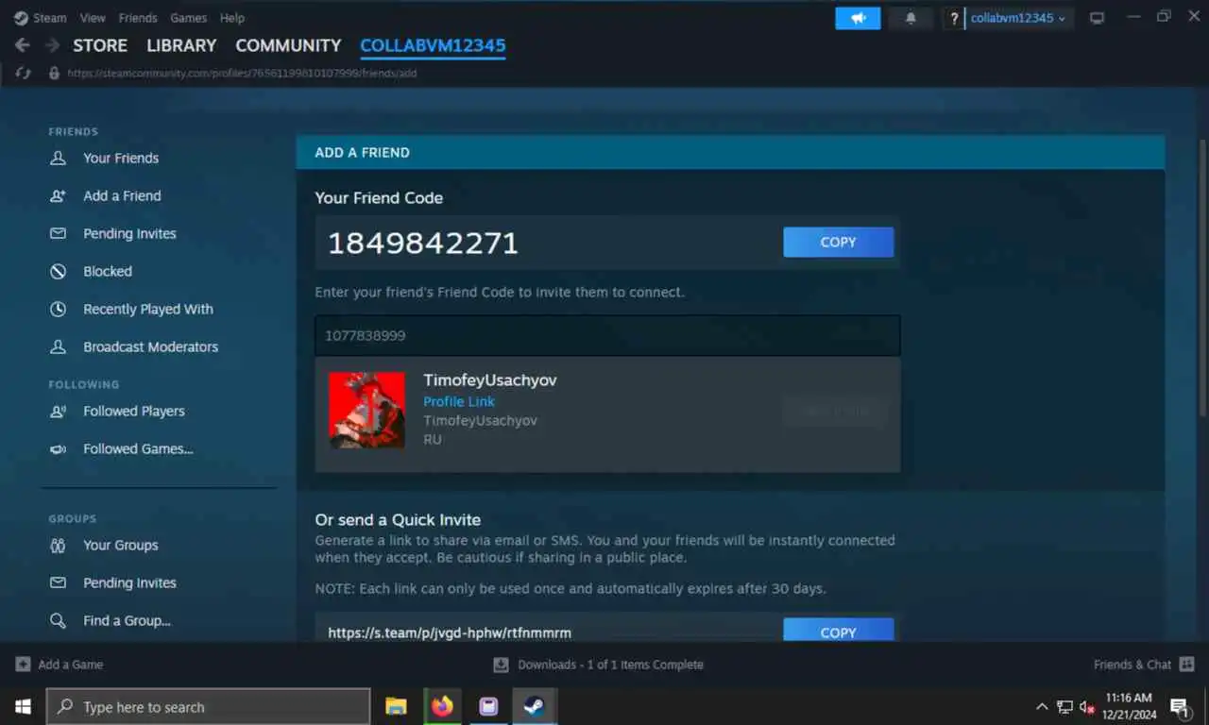This screenshot has height=725, width=1209.
Task: Open Followed Players page
Action: (x=134, y=411)
